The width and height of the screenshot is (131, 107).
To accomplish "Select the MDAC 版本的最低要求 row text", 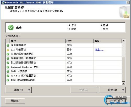I will (23, 80).
